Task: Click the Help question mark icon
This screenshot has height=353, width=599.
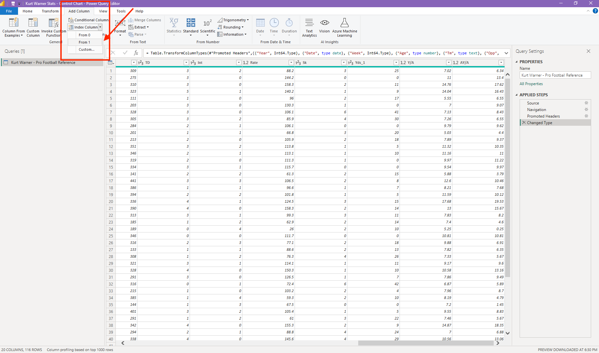Action: [595, 11]
